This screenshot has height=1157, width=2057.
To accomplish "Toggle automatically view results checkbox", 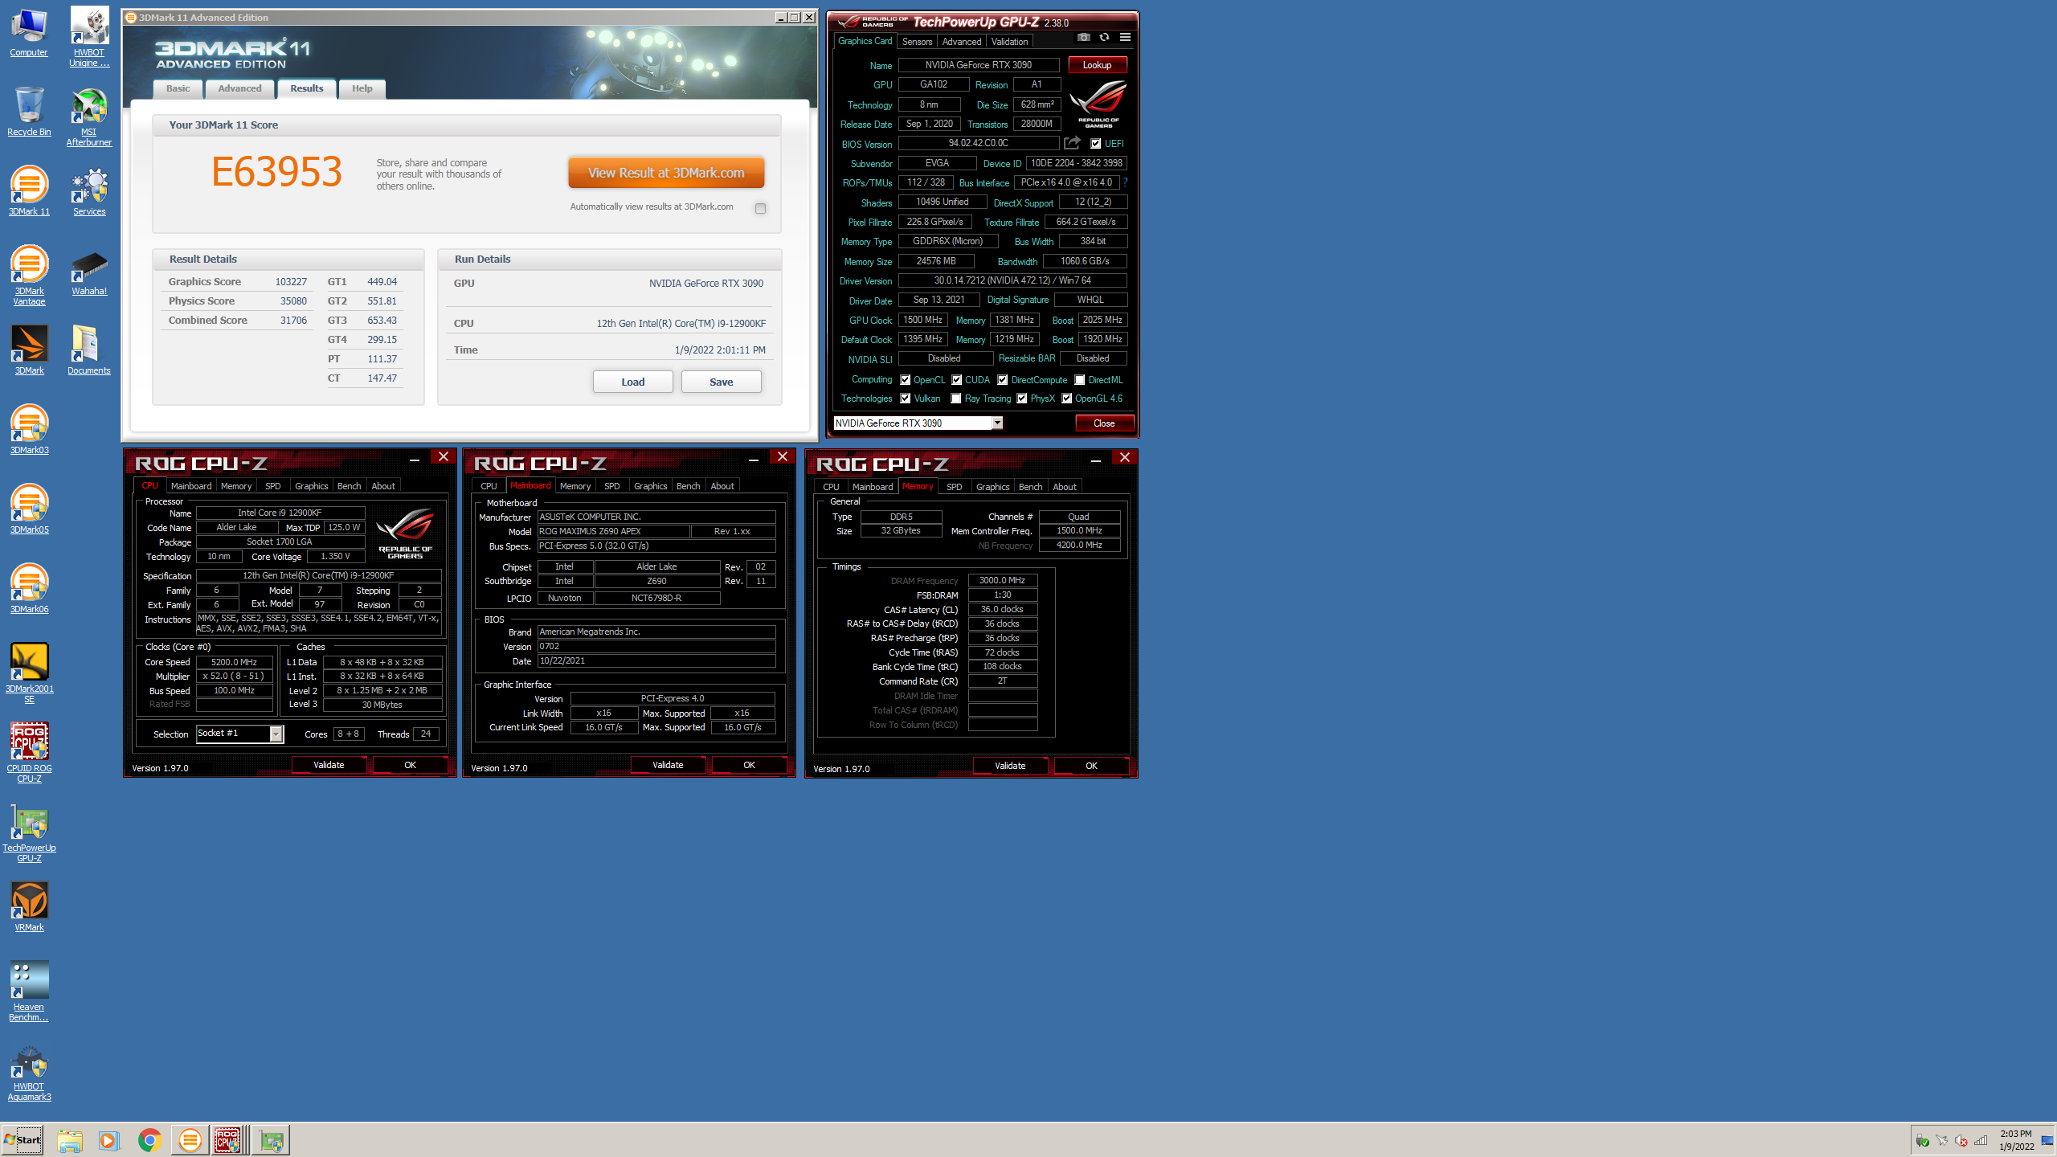I will pyautogui.click(x=760, y=208).
